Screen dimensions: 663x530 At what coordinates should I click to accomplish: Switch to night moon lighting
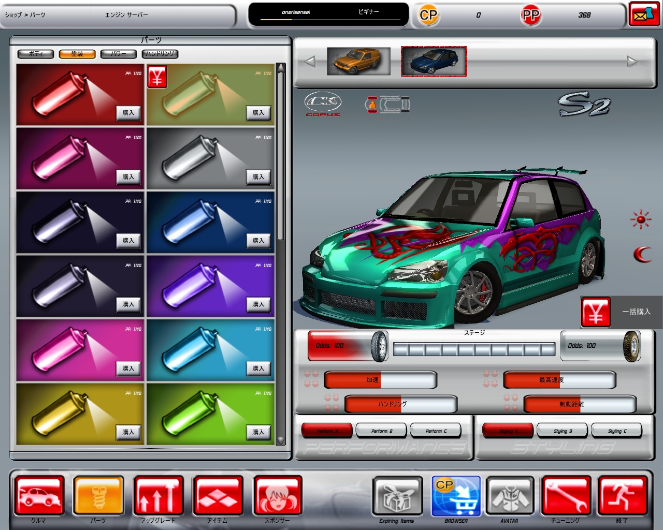[642, 254]
